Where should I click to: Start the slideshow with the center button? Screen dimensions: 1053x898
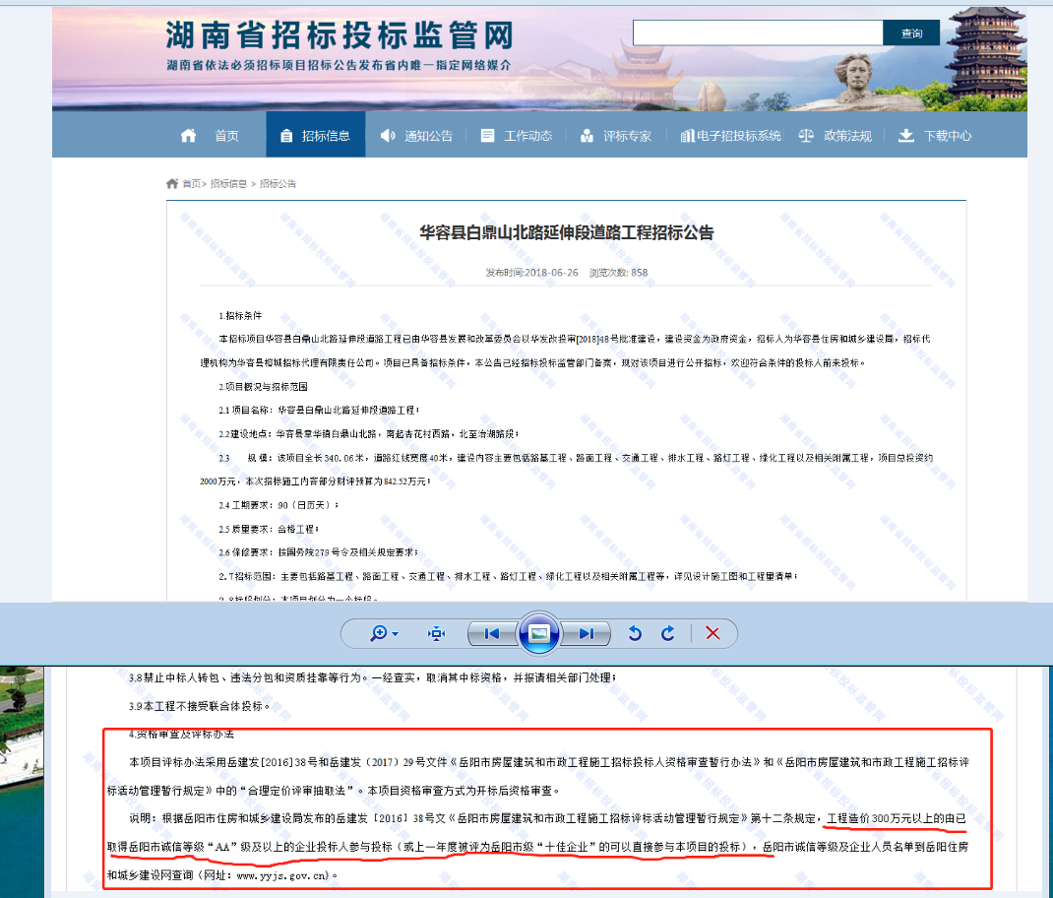pos(539,633)
